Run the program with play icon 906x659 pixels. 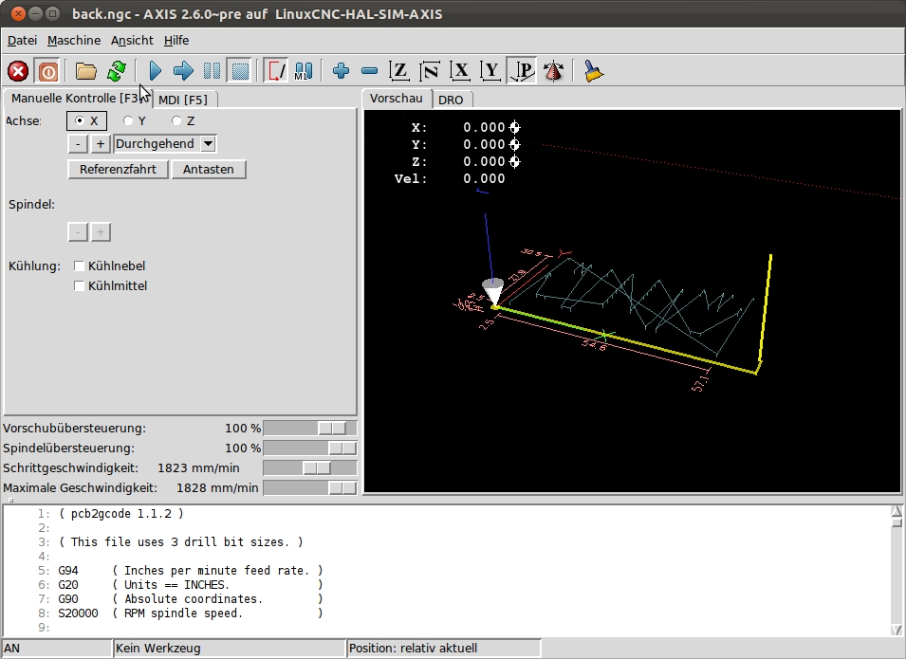155,71
